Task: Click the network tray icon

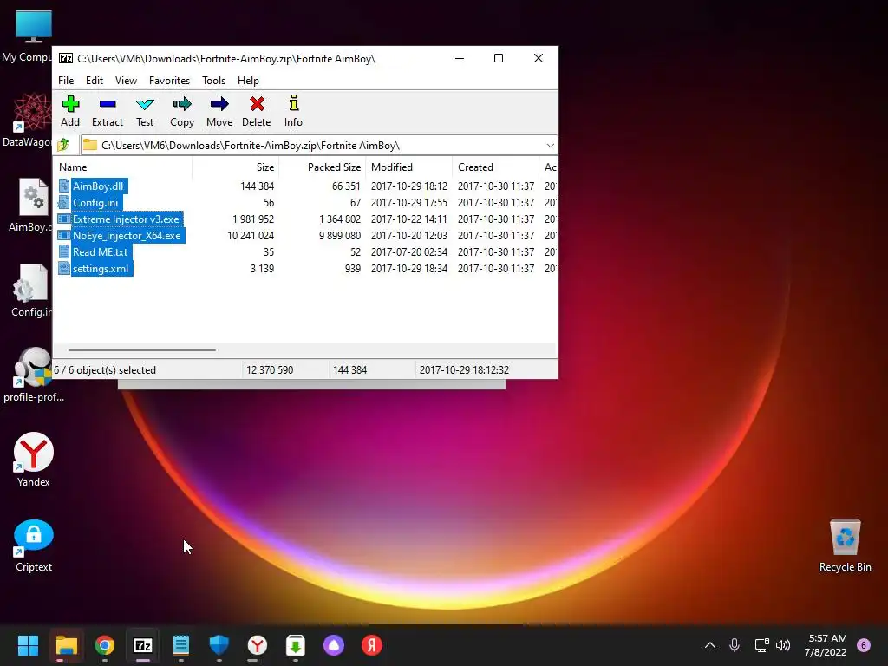Action: [761, 645]
